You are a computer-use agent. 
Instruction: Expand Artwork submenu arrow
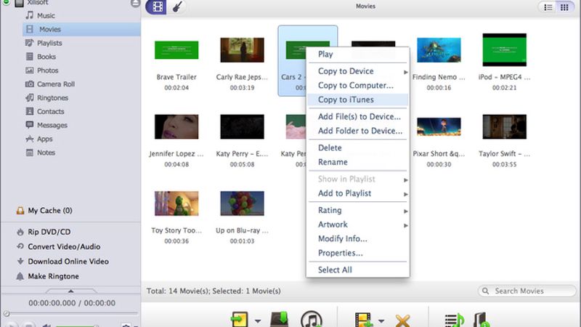pos(405,225)
